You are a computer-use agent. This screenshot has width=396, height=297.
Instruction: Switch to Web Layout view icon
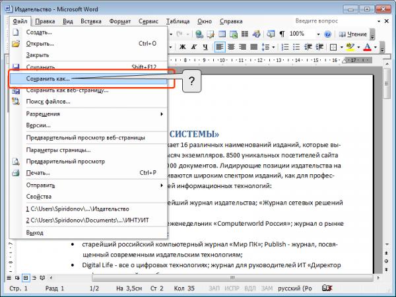[x=17, y=278]
